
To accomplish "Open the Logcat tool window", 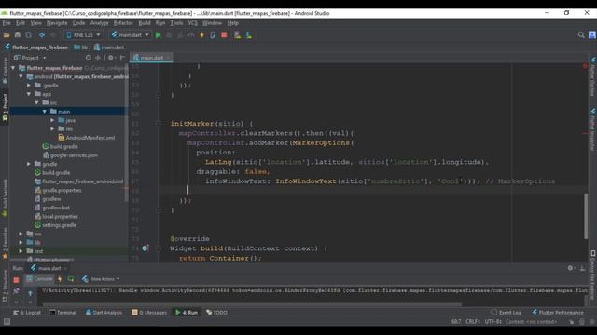I will pos(27,313).
